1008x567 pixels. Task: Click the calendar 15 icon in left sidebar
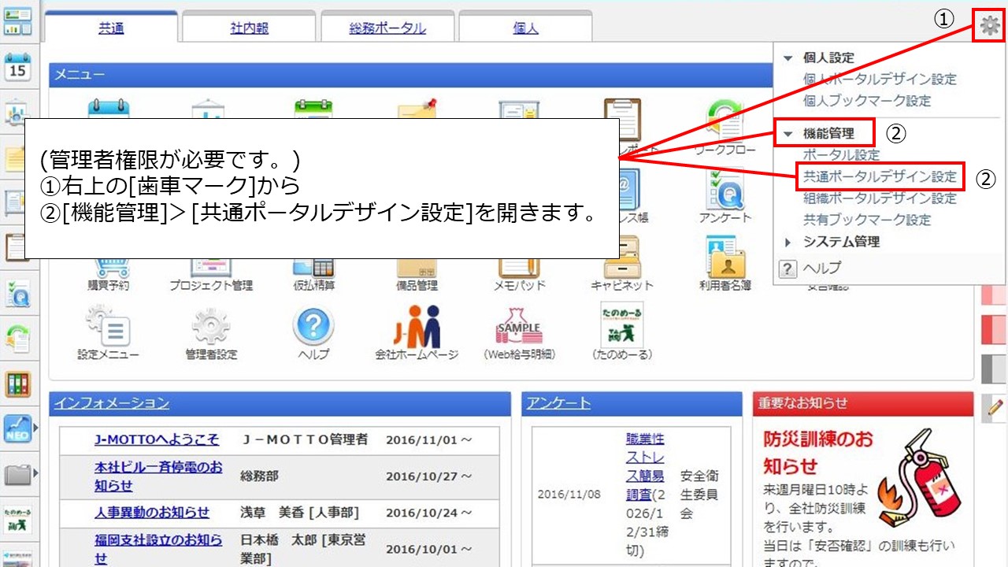[x=17, y=66]
